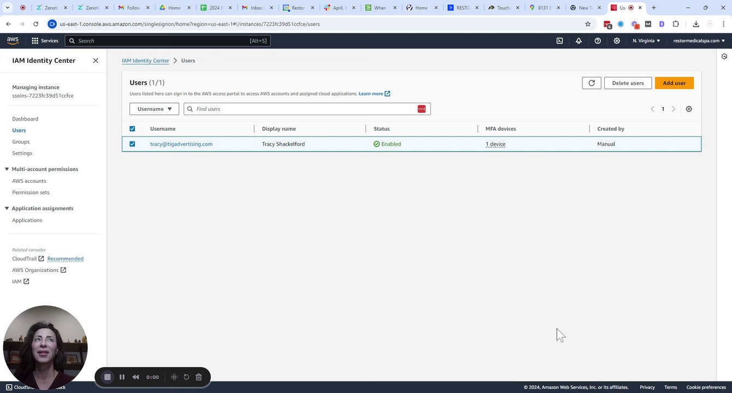
Task: Open Chrome downloads icon
Action: tap(696, 24)
